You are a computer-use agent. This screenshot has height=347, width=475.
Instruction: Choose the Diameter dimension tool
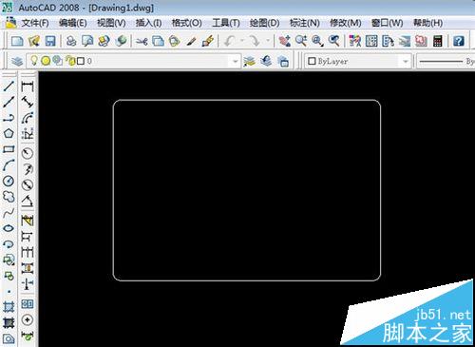28,184
